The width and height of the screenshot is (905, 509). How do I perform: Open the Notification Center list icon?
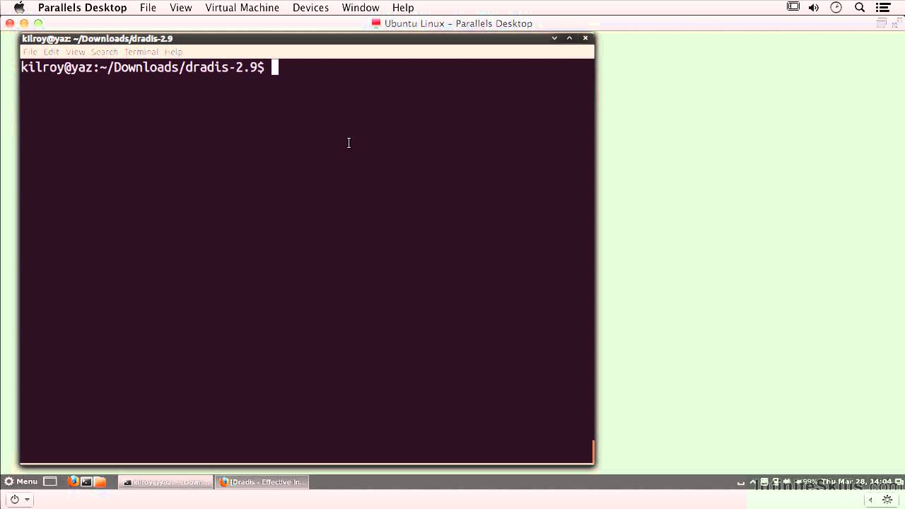tap(882, 8)
